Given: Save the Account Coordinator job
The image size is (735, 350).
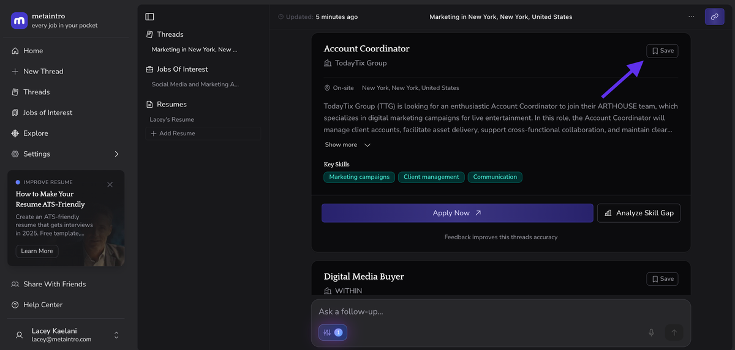Looking at the screenshot, I should click(662, 51).
